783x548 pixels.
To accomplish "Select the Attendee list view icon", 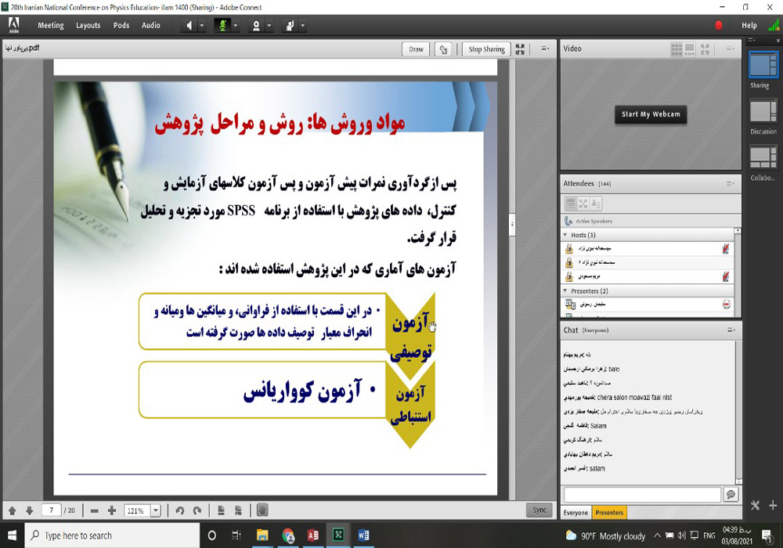I will 570,203.
